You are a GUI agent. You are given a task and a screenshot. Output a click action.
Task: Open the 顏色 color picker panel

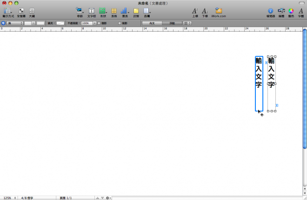pos(291,11)
